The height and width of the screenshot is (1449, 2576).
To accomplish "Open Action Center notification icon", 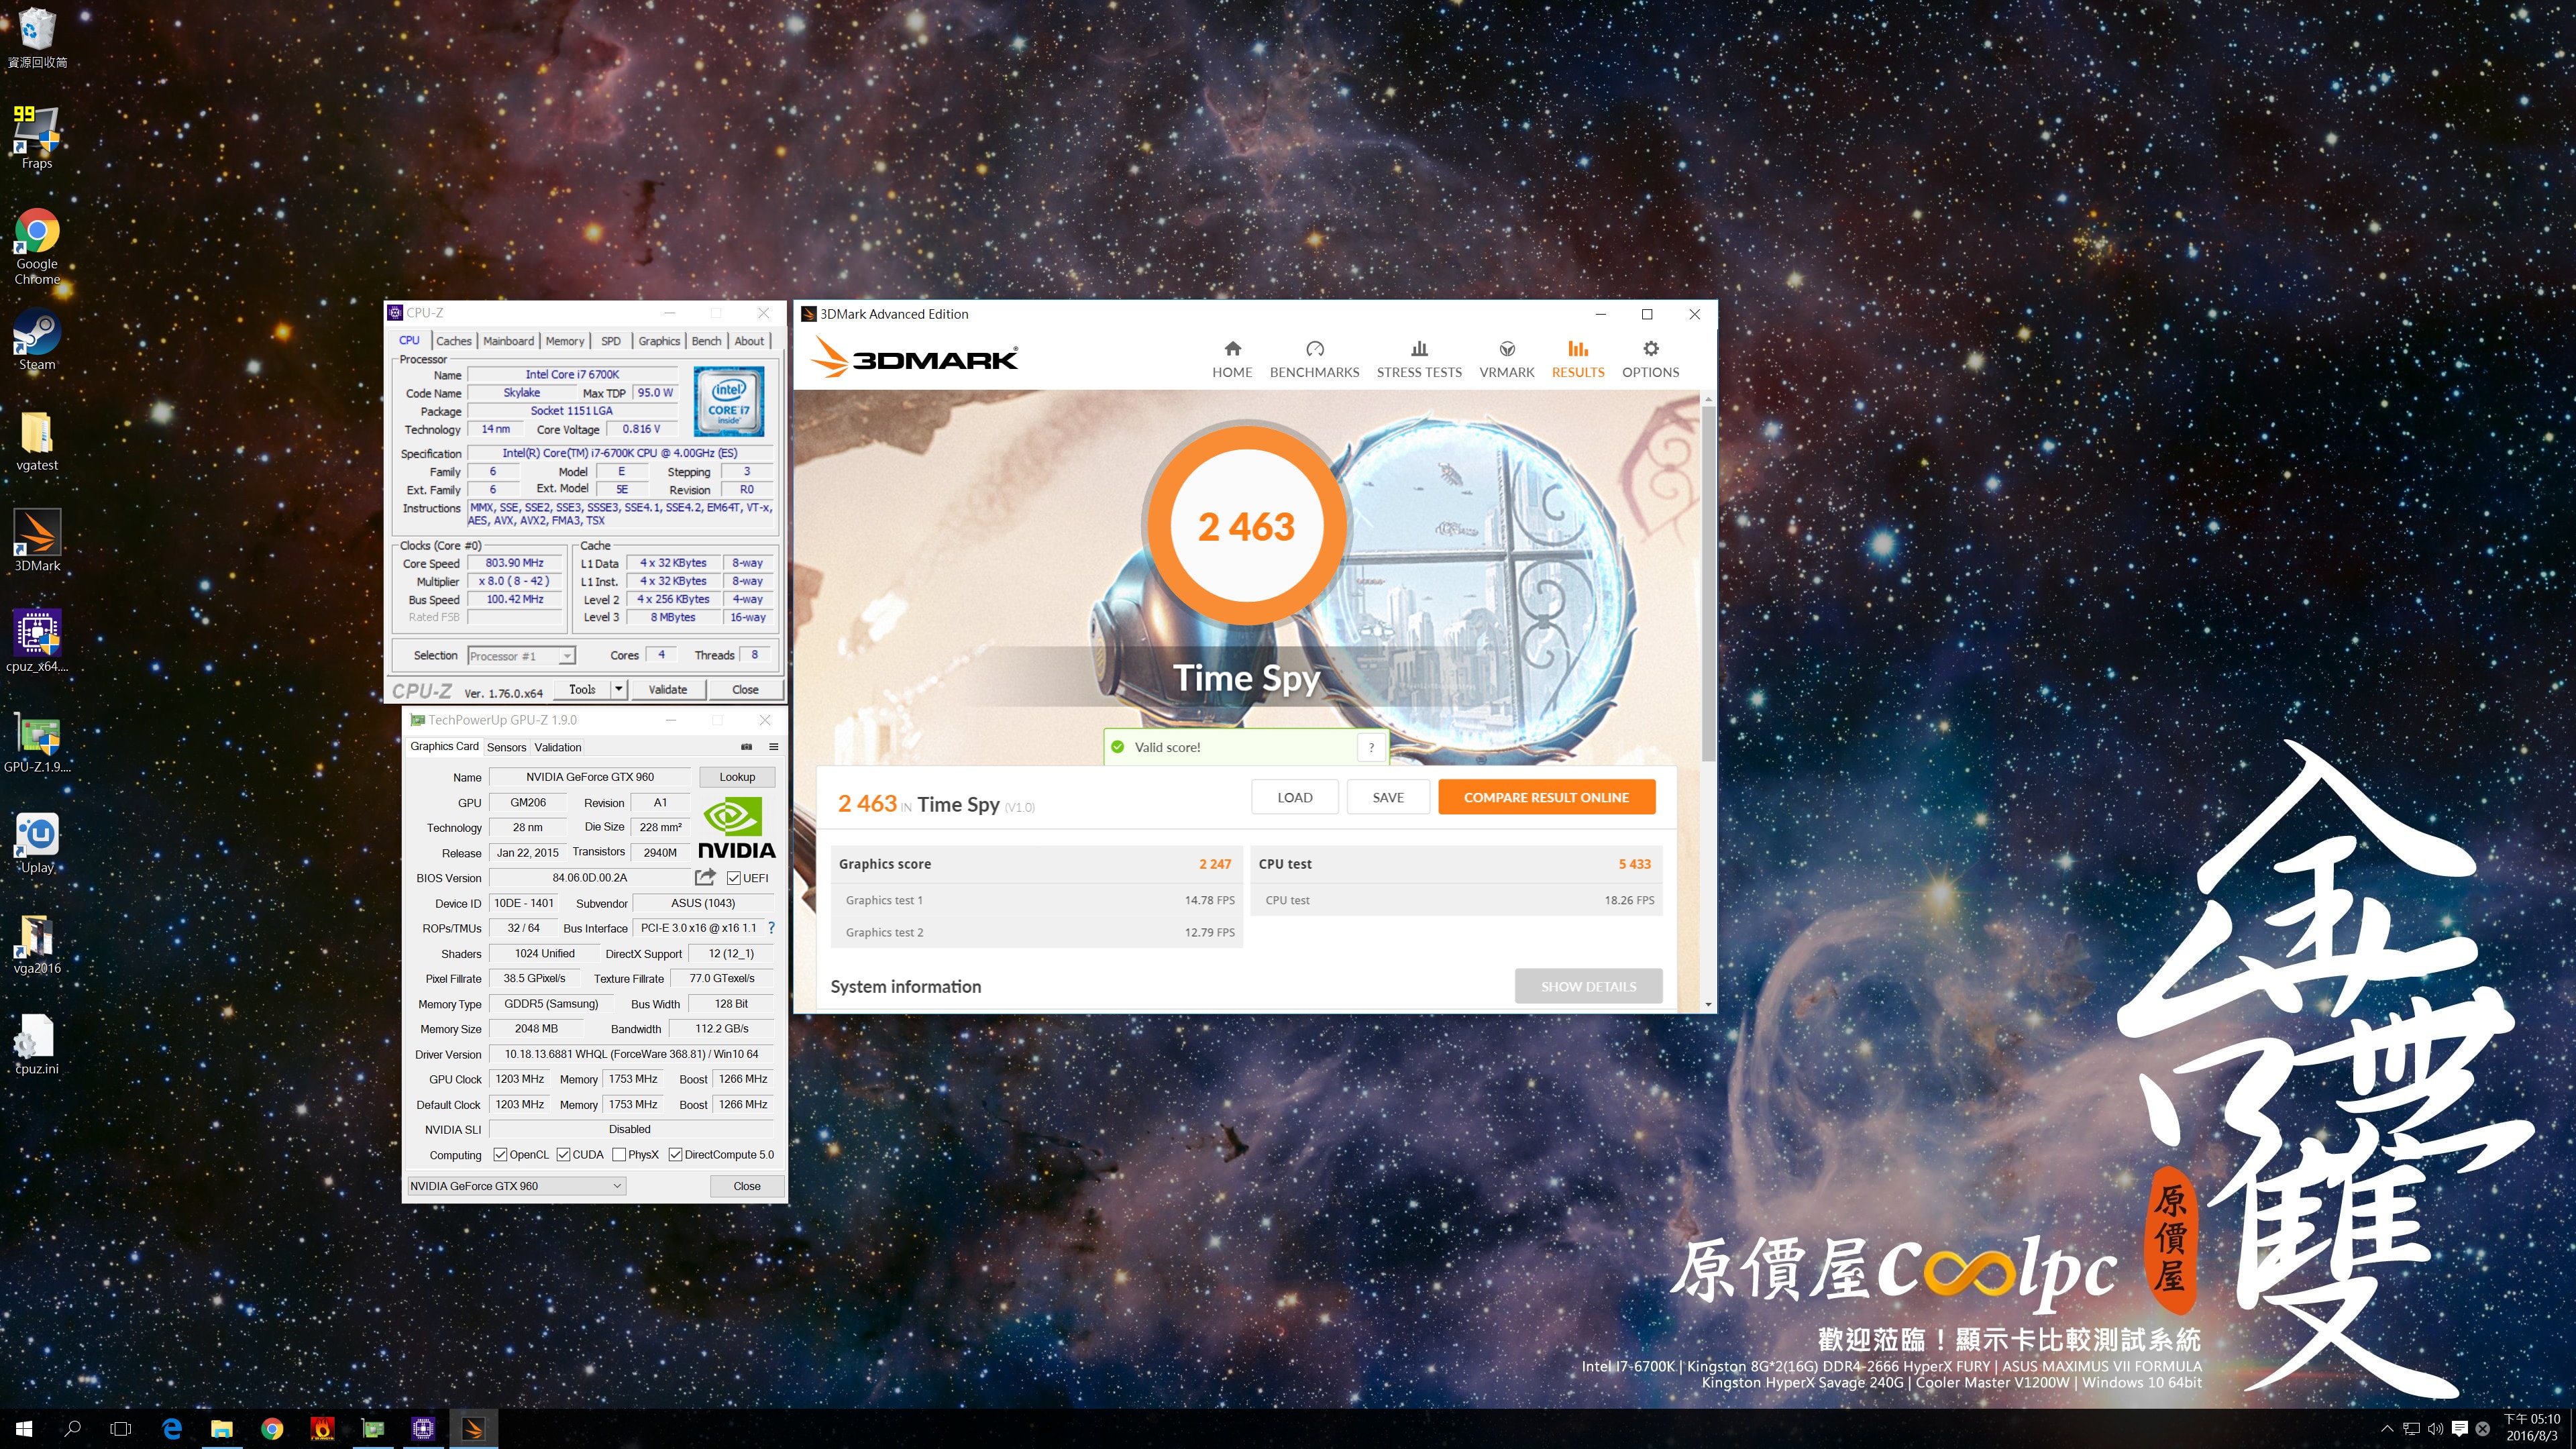I will 2460,1429.
